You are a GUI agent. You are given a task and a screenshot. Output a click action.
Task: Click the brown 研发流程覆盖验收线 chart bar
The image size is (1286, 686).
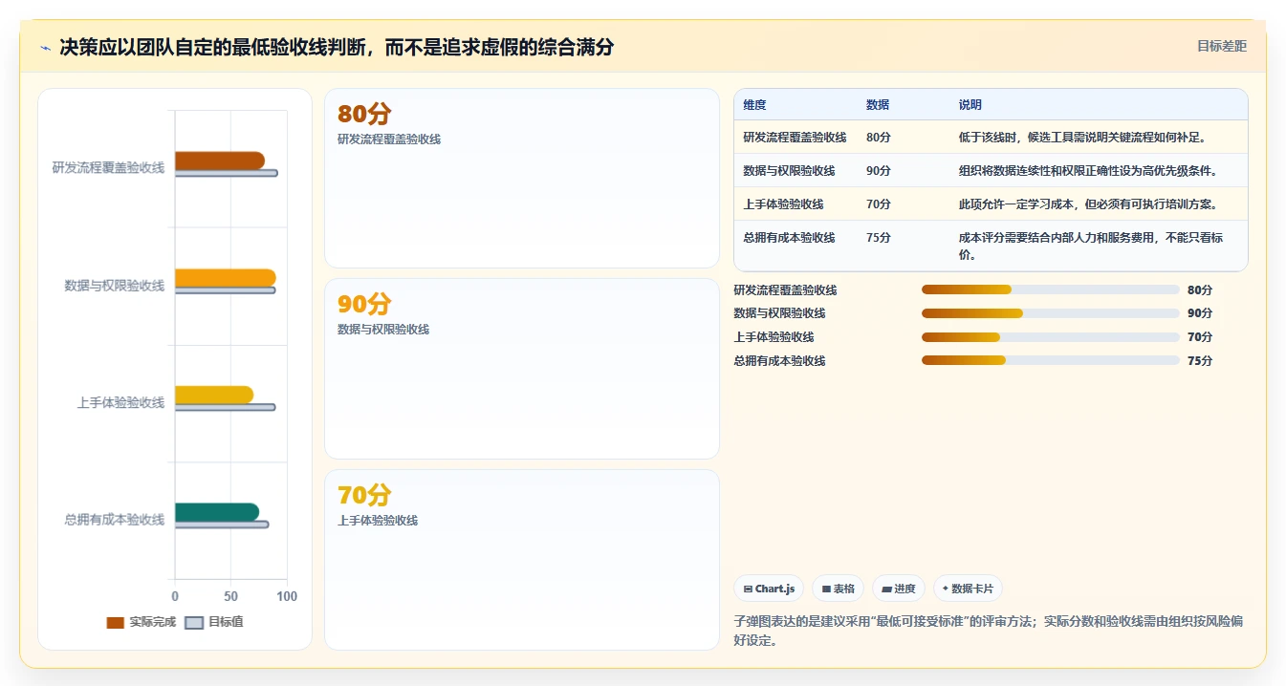pos(220,161)
